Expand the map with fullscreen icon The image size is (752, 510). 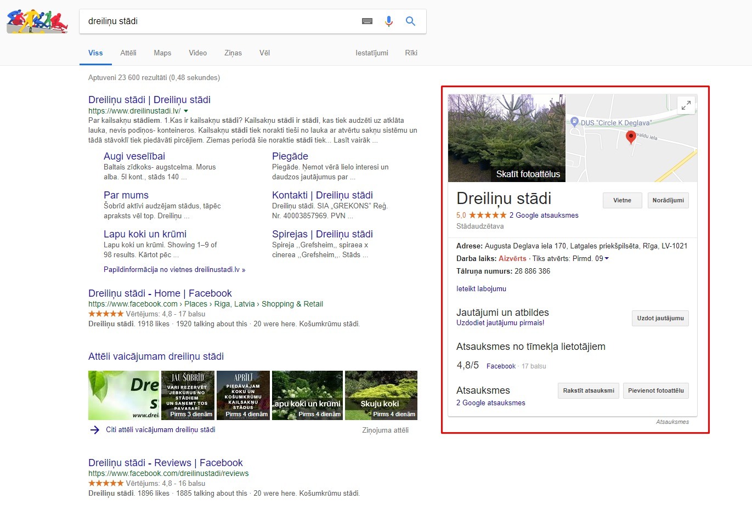pyautogui.click(x=686, y=105)
